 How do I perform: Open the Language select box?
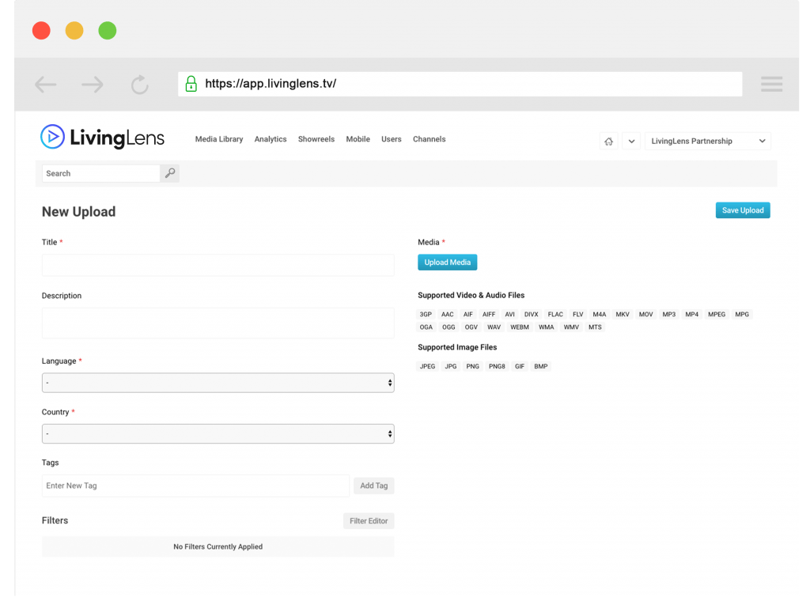pyautogui.click(x=218, y=383)
